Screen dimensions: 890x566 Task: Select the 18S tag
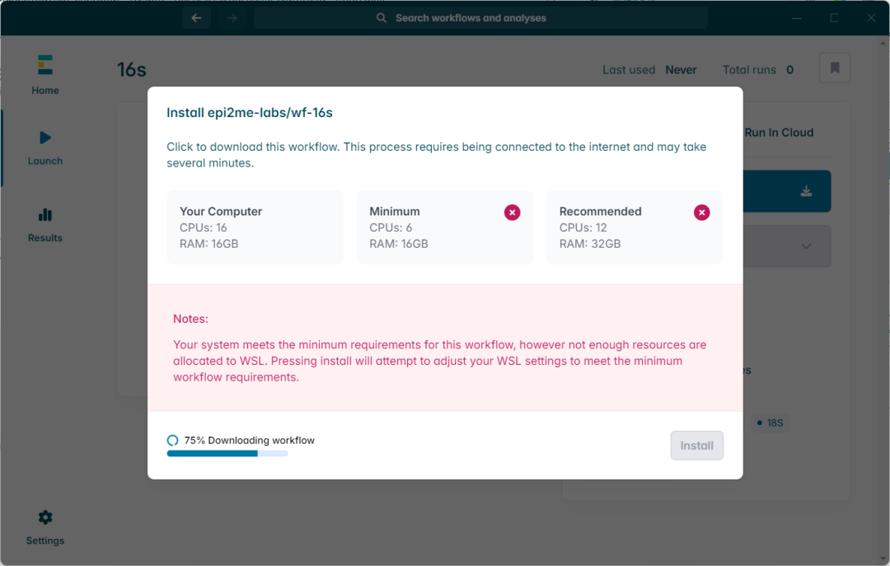tap(771, 423)
